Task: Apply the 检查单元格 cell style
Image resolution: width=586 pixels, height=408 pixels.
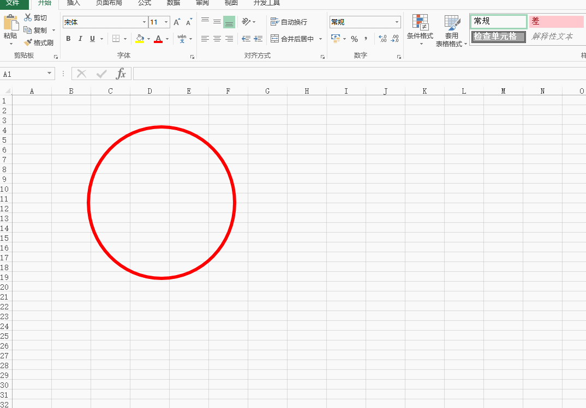Action: click(498, 37)
